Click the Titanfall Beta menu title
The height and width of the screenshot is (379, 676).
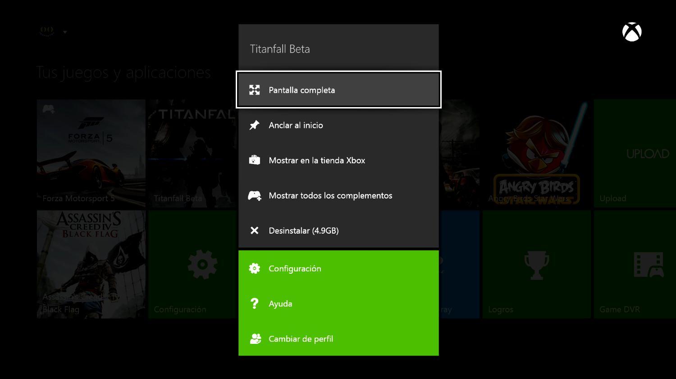click(x=280, y=49)
